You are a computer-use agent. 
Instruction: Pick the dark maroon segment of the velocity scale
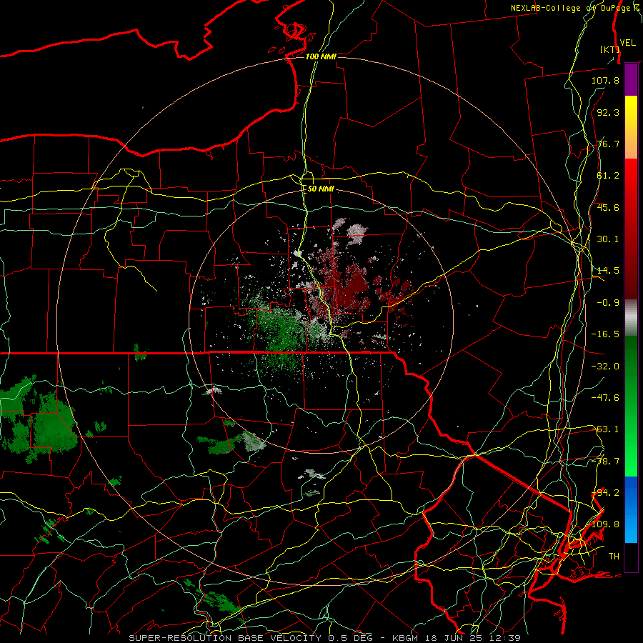(x=631, y=277)
